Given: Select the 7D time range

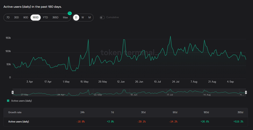Looking at the screenshot, I should [8, 17].
